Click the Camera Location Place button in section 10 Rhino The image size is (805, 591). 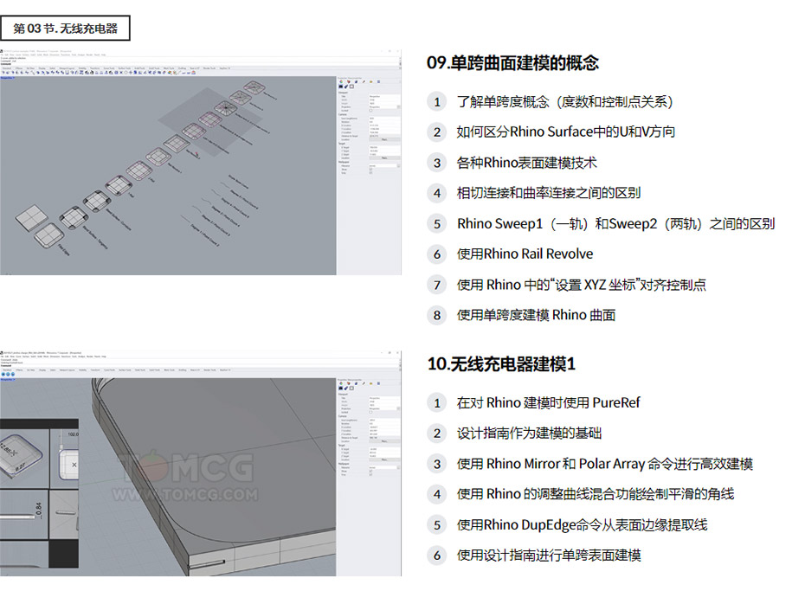click(x=384, y=441)
